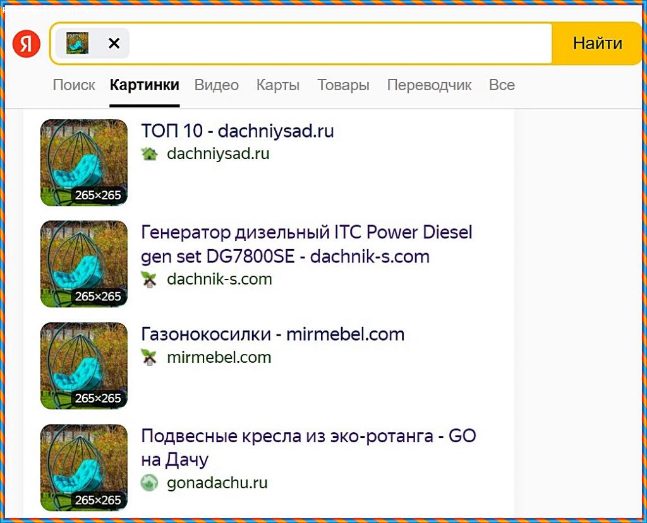Image resolution: width=647 pixels, height=523 pixels.
Task: Click the uploaded hanging chair thumbnail in search bar
Action: (x=78, y=44)
